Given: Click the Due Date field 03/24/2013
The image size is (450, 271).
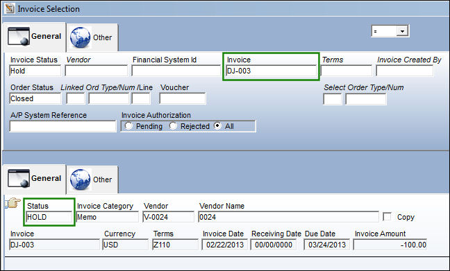Looking at the screenshot, I should [327, 245].
